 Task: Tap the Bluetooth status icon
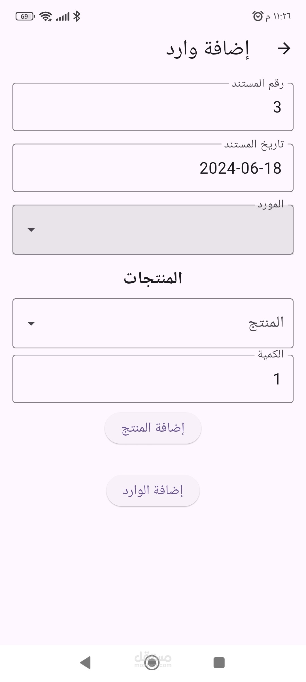tap(76, 16)
